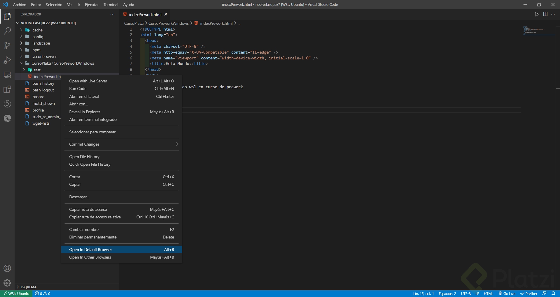Open notifications bell in status bar
The height and width of the screenshot is (297, 560).
pos(553,294)
